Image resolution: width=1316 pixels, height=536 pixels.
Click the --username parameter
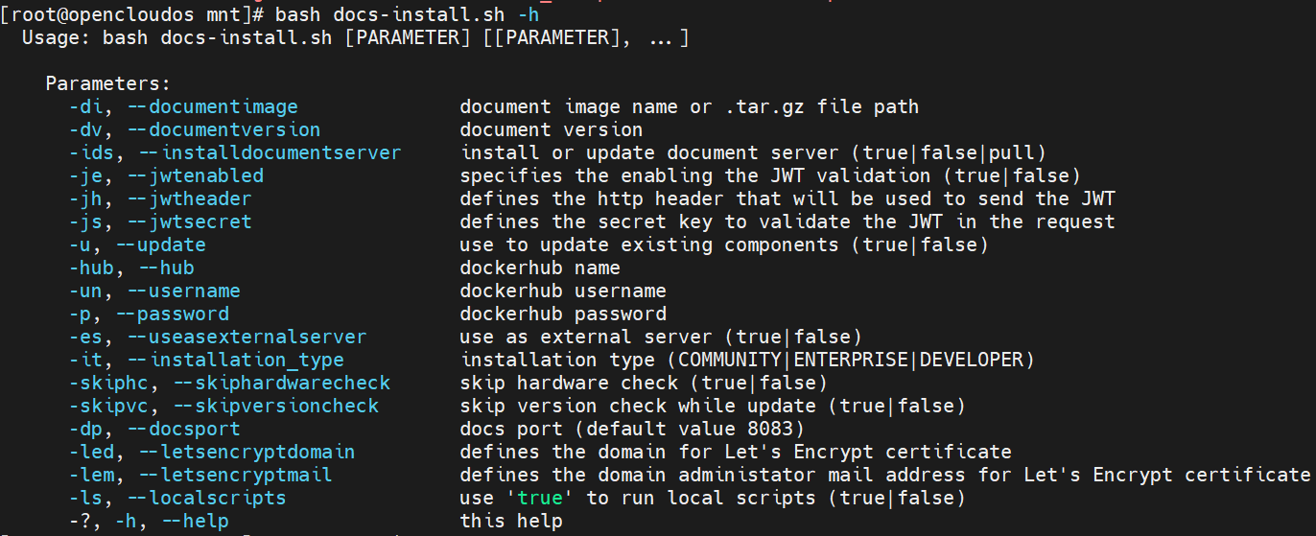(x=189, y=291)
